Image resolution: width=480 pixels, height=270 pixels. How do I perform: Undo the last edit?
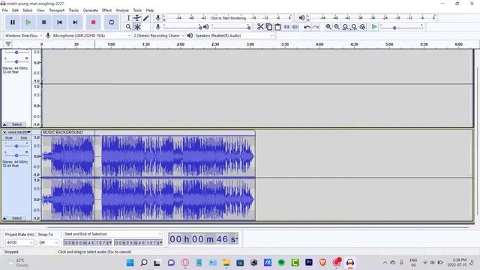pos(307,27)
